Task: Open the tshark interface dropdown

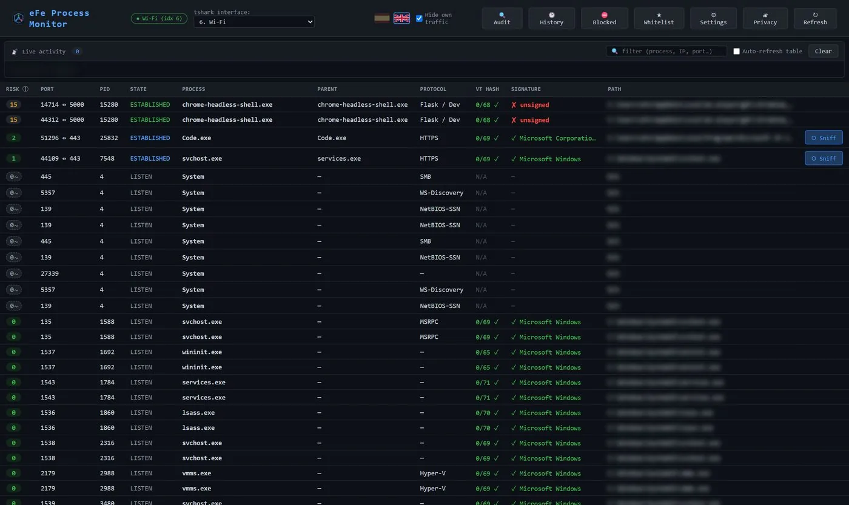Action: pyautogui.click(x=254, y=22)
